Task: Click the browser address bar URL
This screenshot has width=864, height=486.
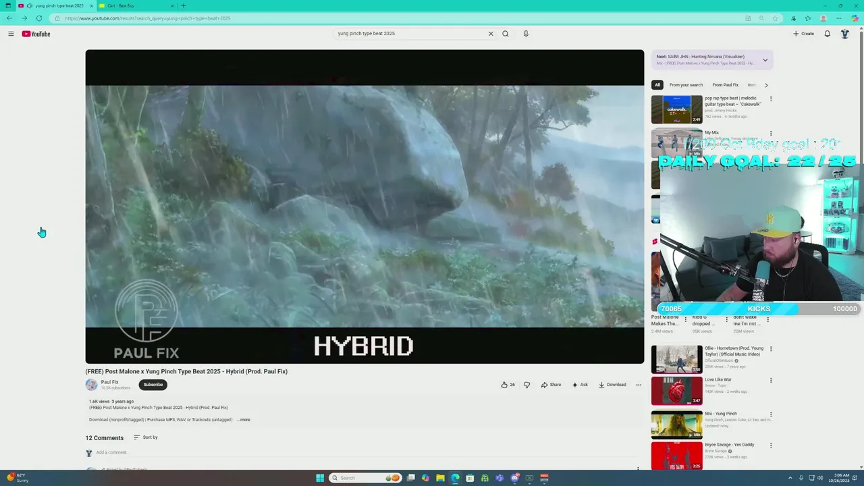Action: pos(148,18)
